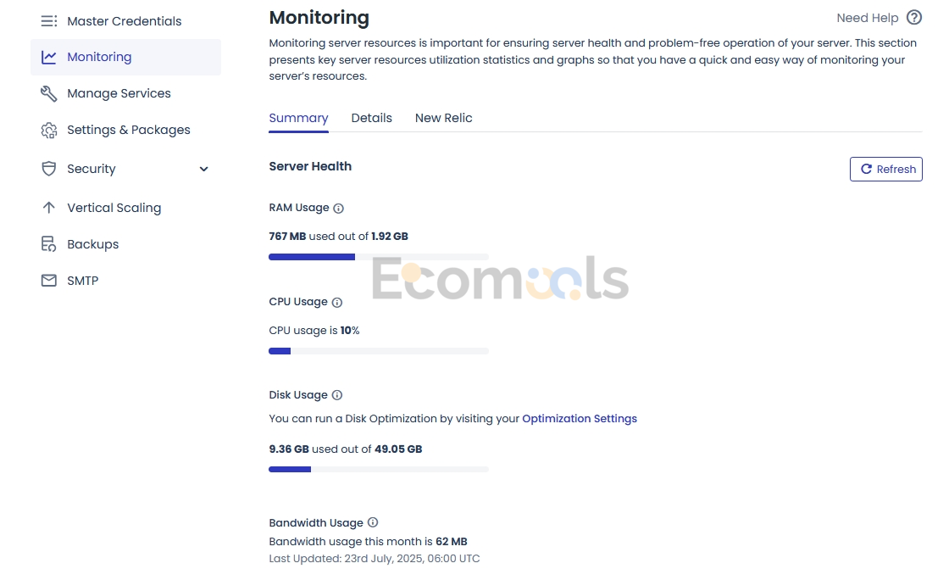Refresh the server health stats
This screenshot has width=949, height=580.
pos(886,169)
